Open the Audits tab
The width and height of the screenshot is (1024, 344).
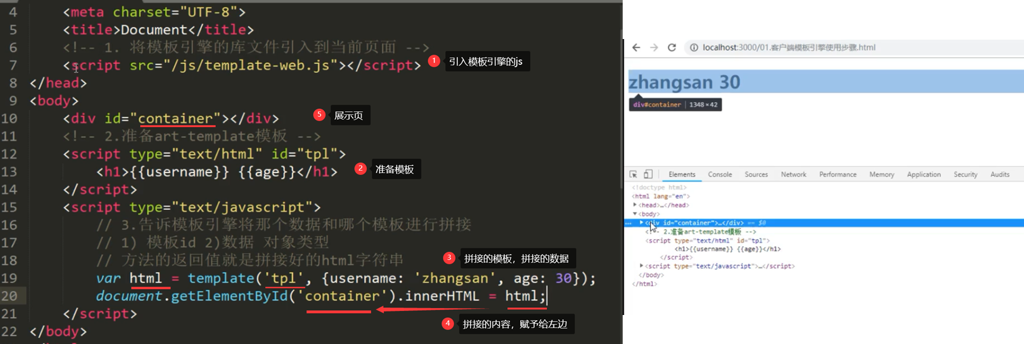point(1000,174)
